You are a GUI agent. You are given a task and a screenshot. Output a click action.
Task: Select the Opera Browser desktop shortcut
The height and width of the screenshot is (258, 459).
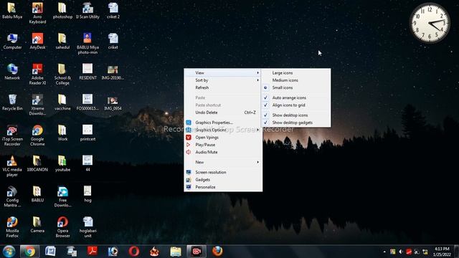(62, 227)
